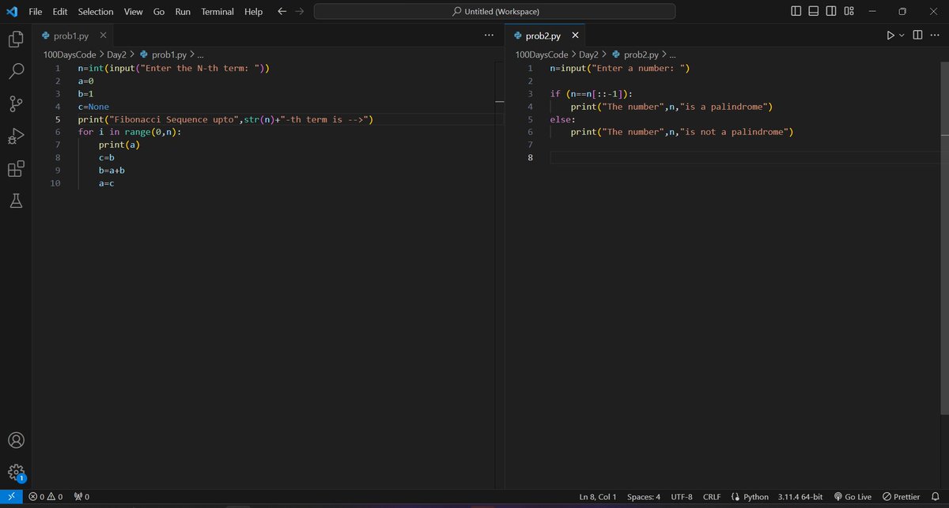The image size is (949, 508).
Task: Launch Go Live server from status bar
Action: (x=853, y=496)
